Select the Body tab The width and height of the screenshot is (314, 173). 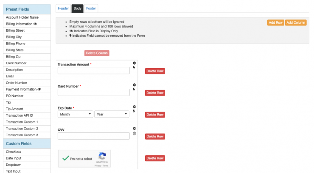coord(77,8)
